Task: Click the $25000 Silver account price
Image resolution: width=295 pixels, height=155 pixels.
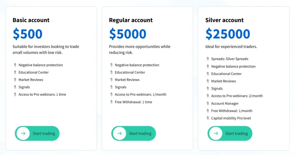Action: (228, 34)
